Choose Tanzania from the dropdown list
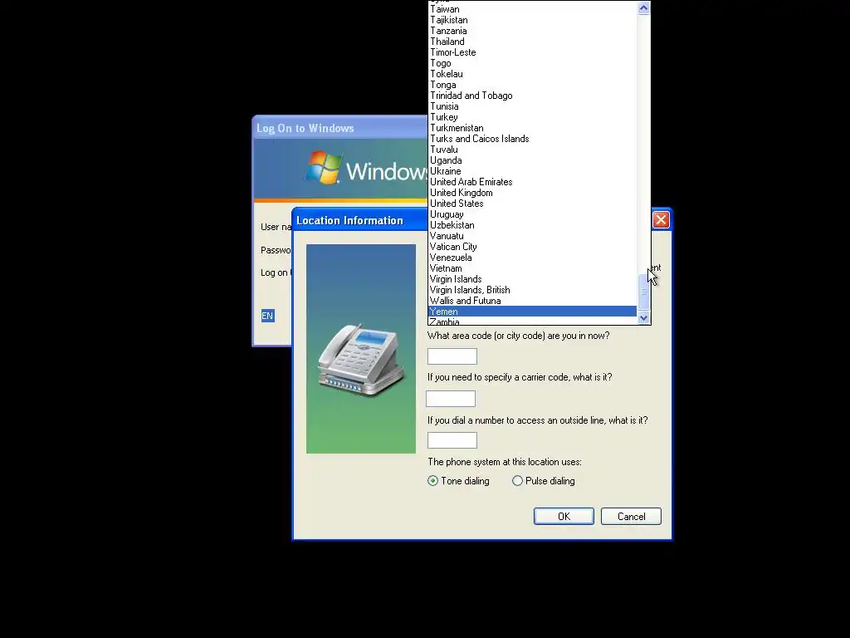Image resolution: width=850 pixels, height=638 pixels. 532,31
